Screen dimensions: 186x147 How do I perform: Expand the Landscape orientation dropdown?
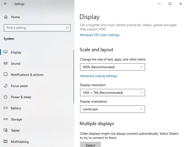point(112,109)
